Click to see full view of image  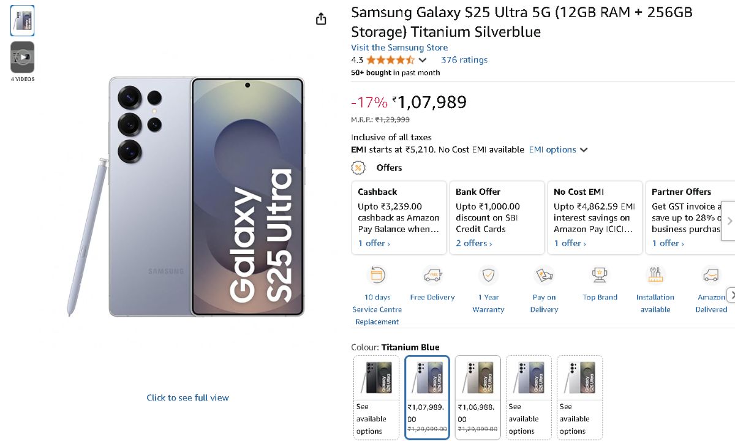[187, 398]
